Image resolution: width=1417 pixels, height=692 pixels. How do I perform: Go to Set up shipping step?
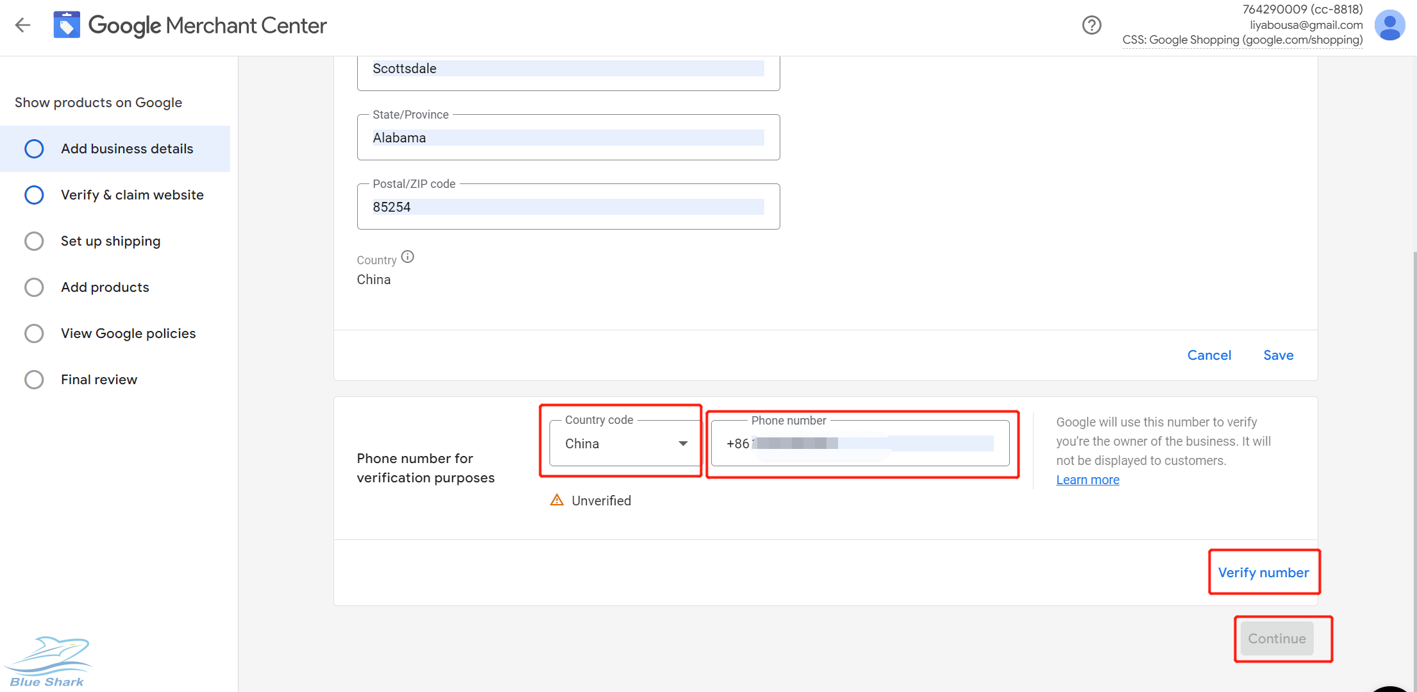click(115, 241)
